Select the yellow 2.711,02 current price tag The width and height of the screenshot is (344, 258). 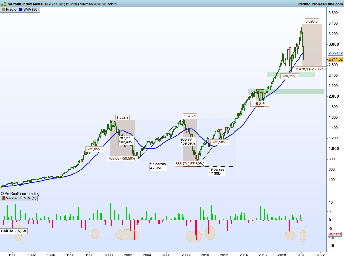[x=335, y=59]
